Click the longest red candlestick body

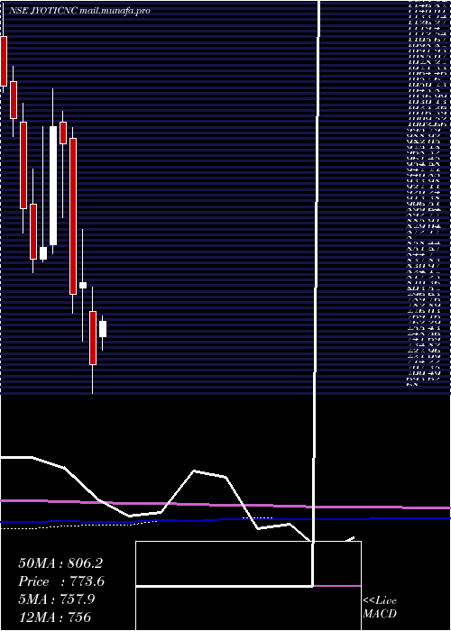(x=73, y=216)
